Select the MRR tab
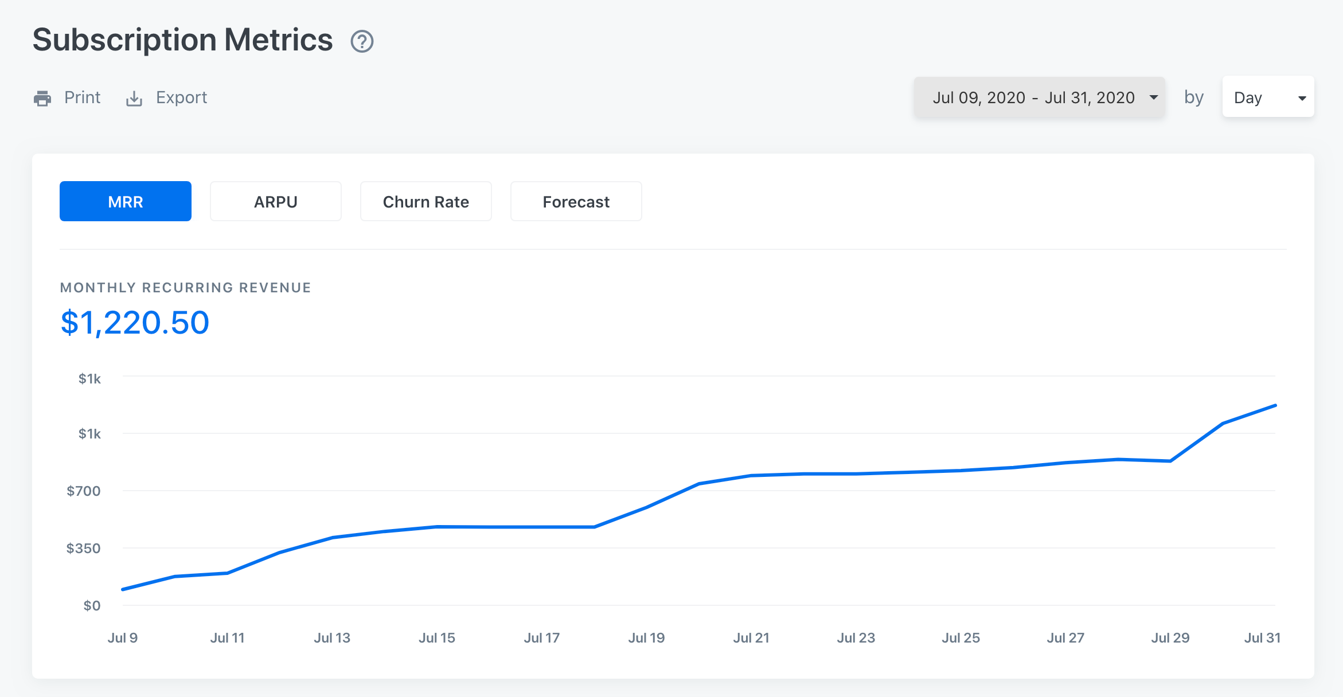 pyautogui.click(x=126, y=202)
